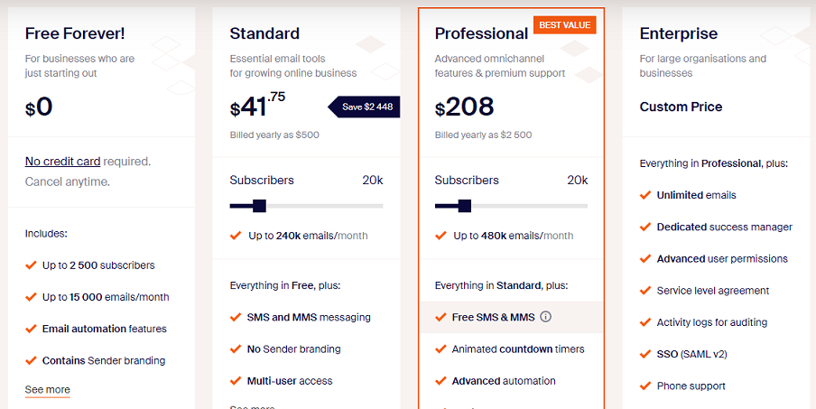Click the checkmark beside Animated countdown timers
The height and width of the screenshot is (409, 816).
click(440, 349)
